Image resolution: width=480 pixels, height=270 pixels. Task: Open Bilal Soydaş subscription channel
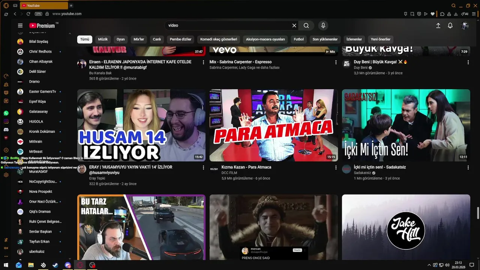point(39,42)
